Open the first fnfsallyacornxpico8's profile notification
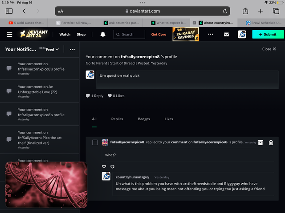The width and height of the screenshot is (285, 213). click(40, 69)
